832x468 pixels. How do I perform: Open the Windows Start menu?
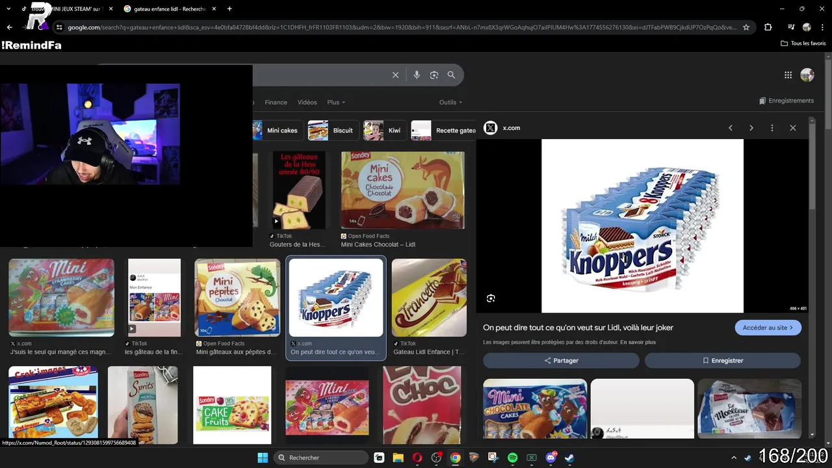[263, 458]
